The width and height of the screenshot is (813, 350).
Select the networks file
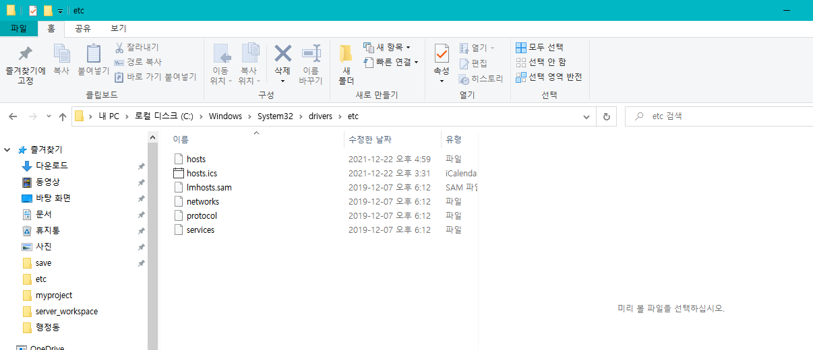click(x=203, y=202)
